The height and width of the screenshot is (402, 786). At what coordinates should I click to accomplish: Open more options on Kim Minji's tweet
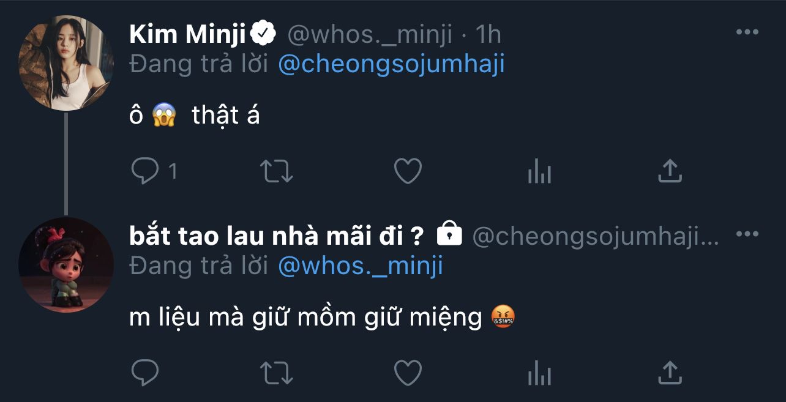pyautogui.click(x=747, y=32)
